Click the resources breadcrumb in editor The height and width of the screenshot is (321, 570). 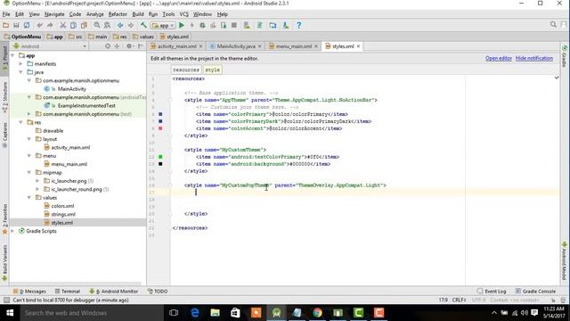(x=186, y=70)
